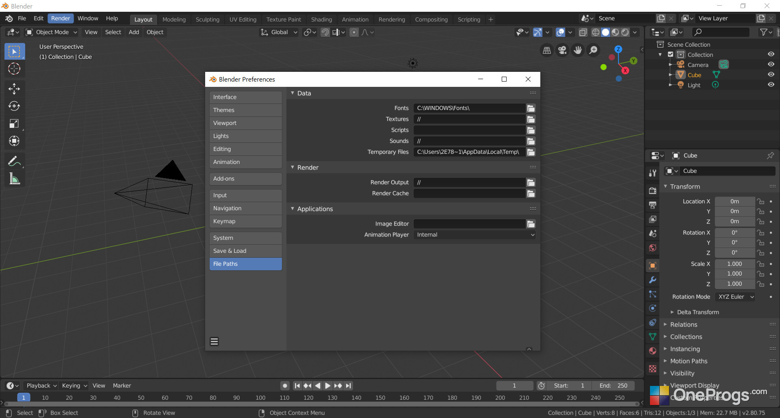Open the Object Data properties tab
The height and width of the screenshot is (418, 780).
(x=652, y=337)
